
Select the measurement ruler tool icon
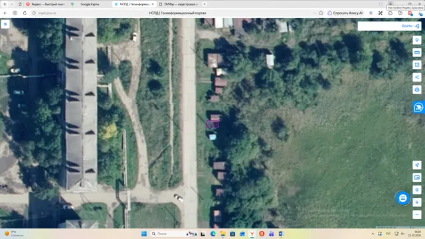tap(417, 52)
